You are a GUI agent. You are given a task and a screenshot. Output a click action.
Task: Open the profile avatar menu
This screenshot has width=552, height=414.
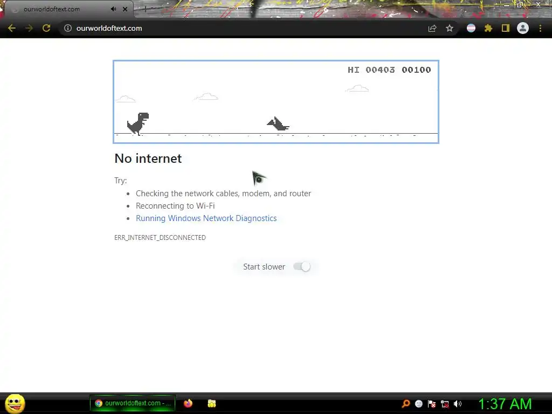tap(523, 28)
